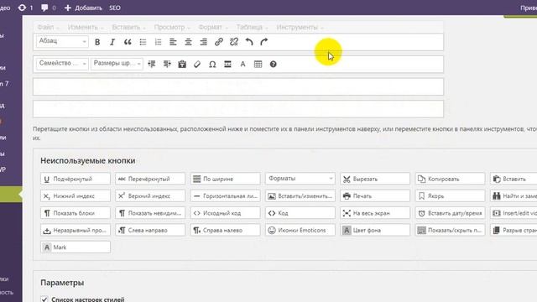
Task: Click the clear formatting eraser icon
Action: (197, 64)
